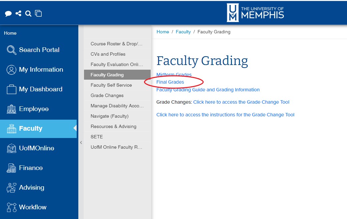Select the Search Portal magnifier icon
347x219 pixels.
point(11,50)
